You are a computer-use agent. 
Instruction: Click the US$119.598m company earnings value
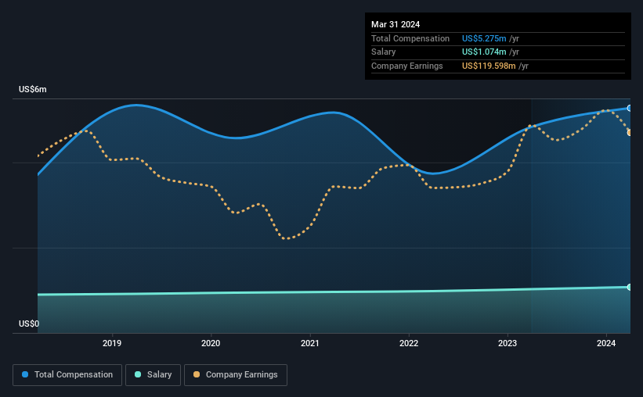489,66
